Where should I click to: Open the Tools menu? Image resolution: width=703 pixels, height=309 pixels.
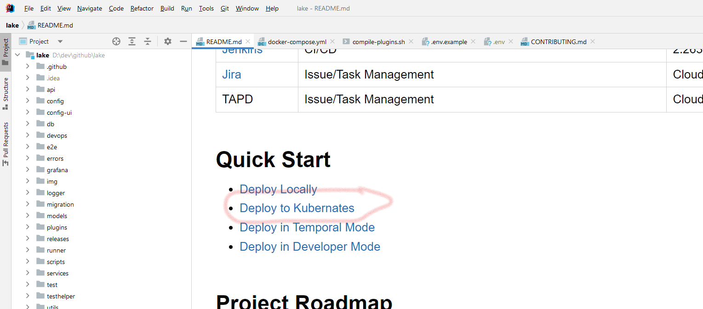206,8
